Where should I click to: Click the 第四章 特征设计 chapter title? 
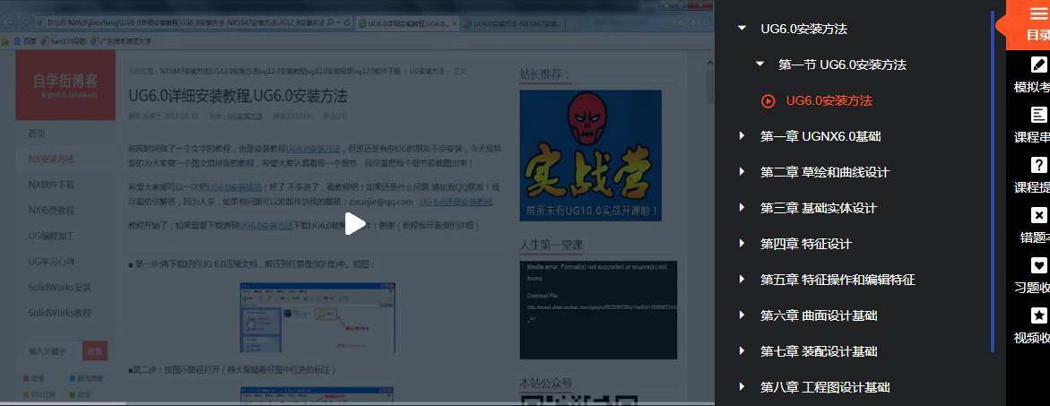click(x=806, y=244)
